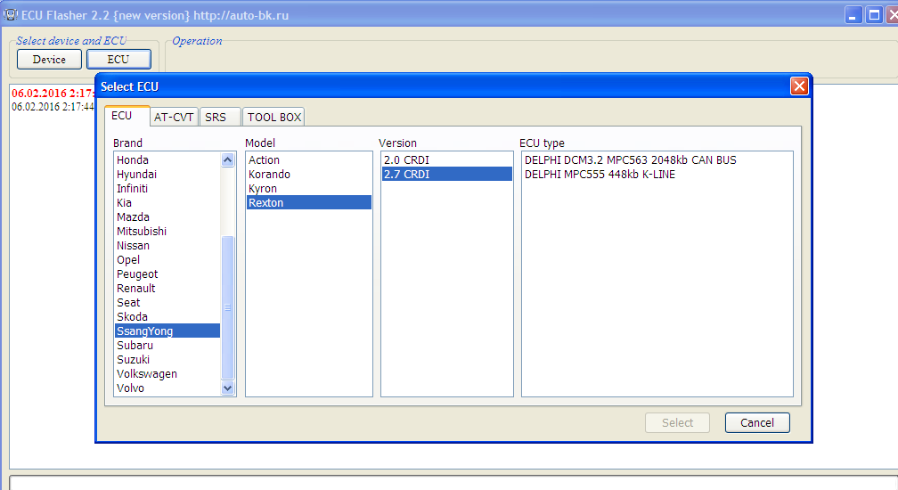
Task: Select Kyron model
Action: tap(308, 188)
